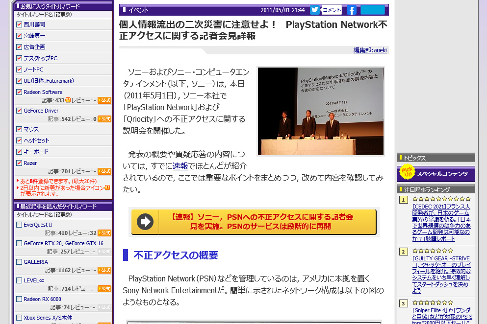
Task: Enlarge the Sony press conference photo
Action: pyautogui.click(x=321, y=111)
